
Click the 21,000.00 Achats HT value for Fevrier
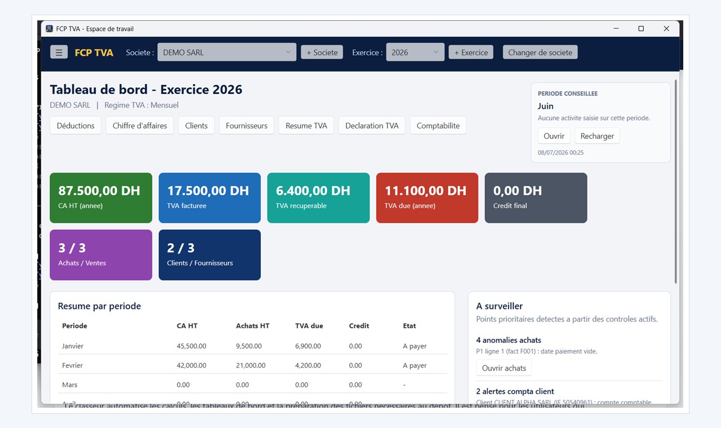[x=251, y=365]
